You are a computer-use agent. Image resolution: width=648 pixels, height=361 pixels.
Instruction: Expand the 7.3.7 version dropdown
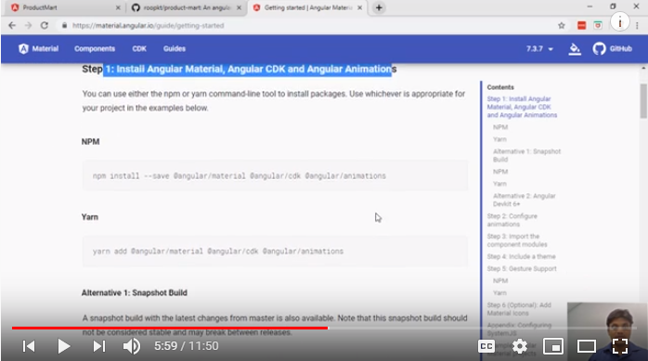pyautogui.click(x=539, y=49)
